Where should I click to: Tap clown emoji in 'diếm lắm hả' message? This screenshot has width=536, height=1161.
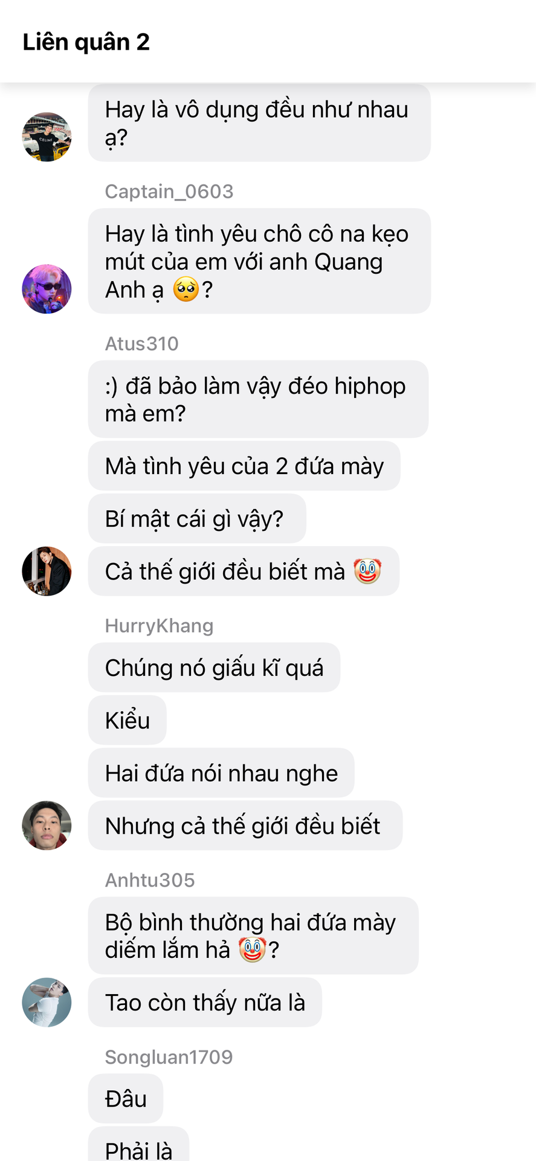(x=252, y=949)
